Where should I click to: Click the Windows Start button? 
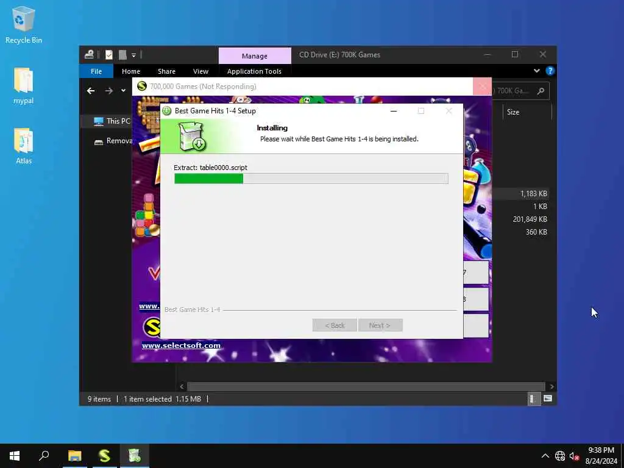point(15,456)
